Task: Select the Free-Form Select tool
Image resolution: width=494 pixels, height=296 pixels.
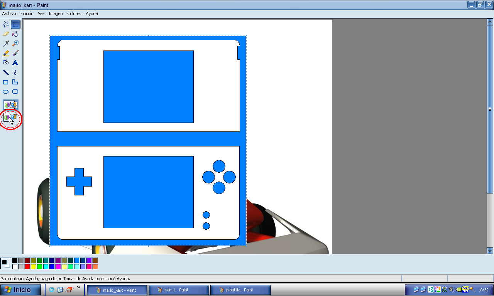Action: tap(6, 24)
